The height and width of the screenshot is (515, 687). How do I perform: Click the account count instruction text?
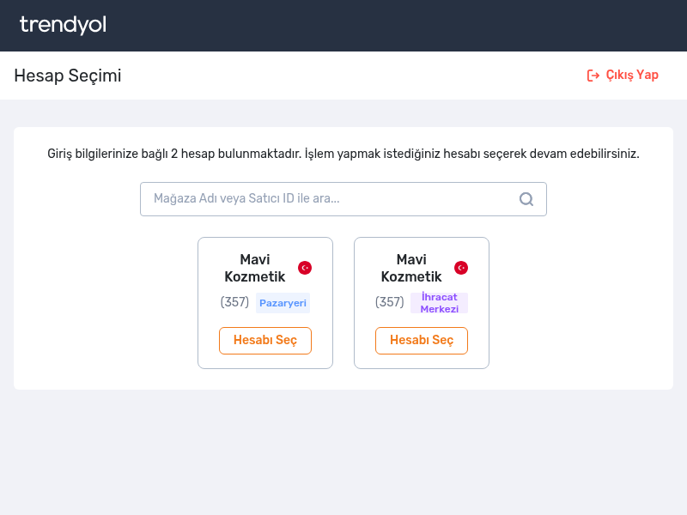tap(343, 154)
